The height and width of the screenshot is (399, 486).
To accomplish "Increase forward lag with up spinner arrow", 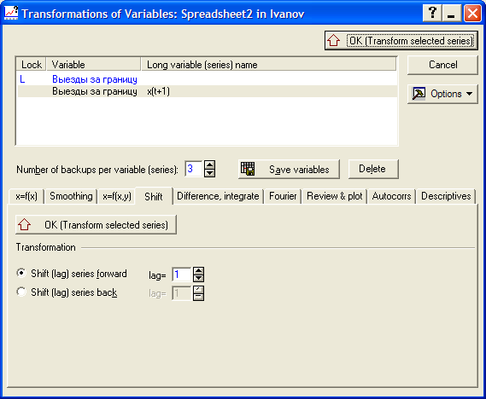I will coord(198,270).
